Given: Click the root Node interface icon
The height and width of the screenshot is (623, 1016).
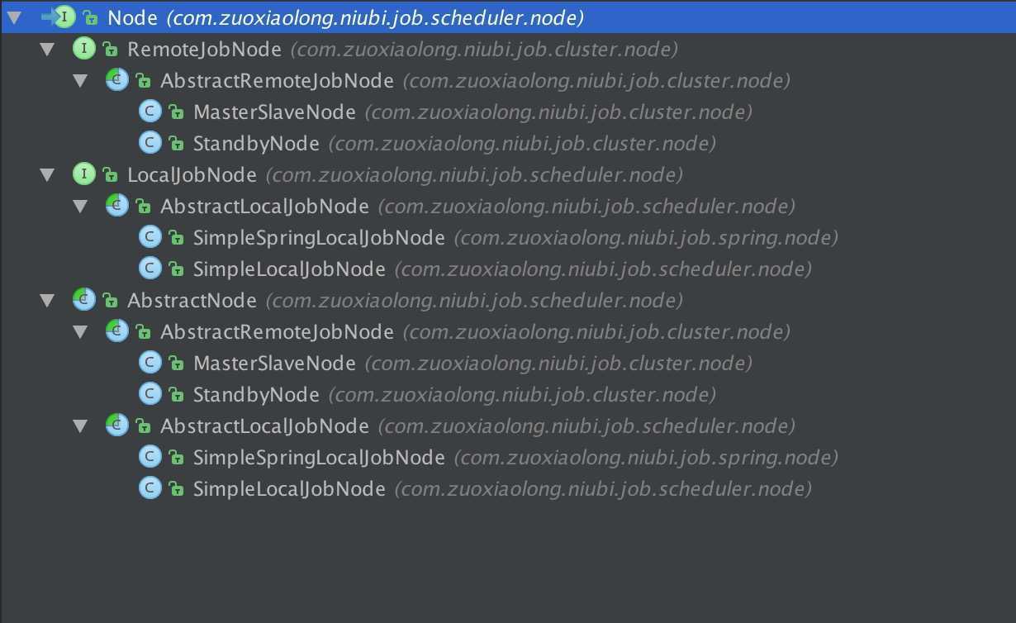Looking at the screenshot, I should click(x=65, y=17).
